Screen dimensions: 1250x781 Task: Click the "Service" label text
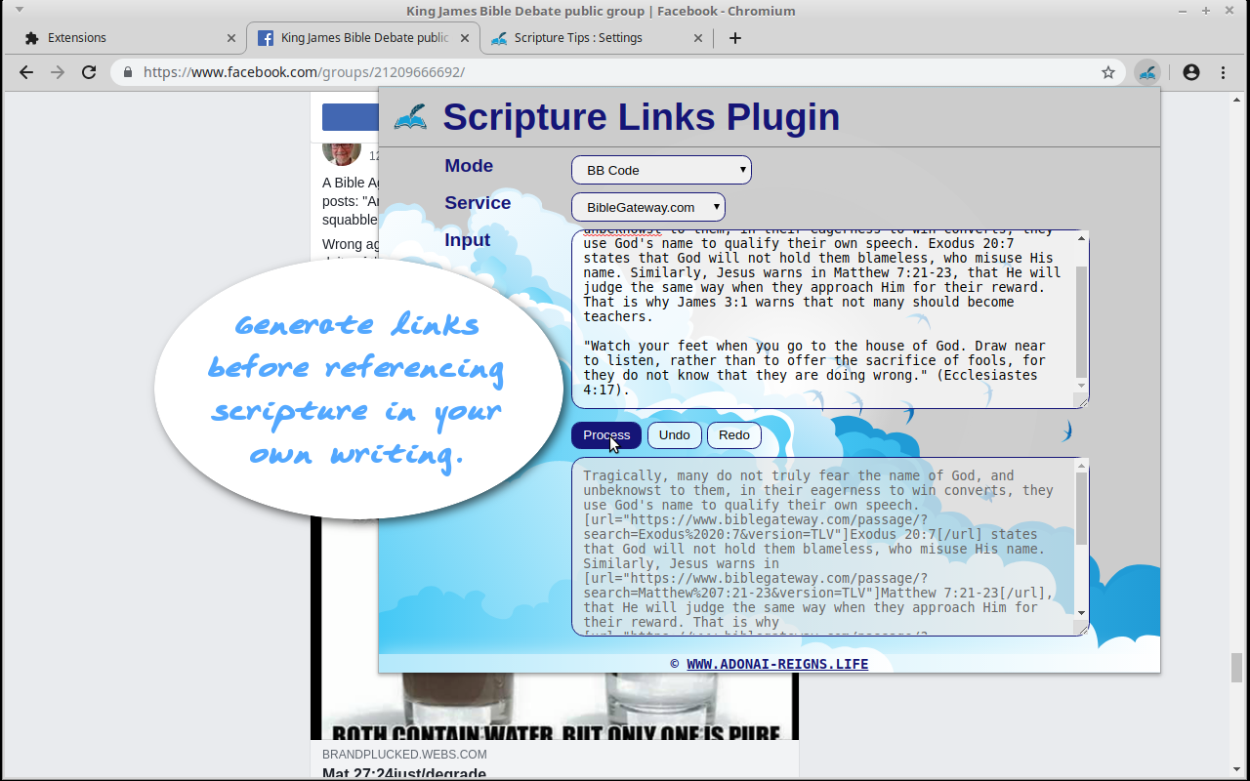click(478, 203)
